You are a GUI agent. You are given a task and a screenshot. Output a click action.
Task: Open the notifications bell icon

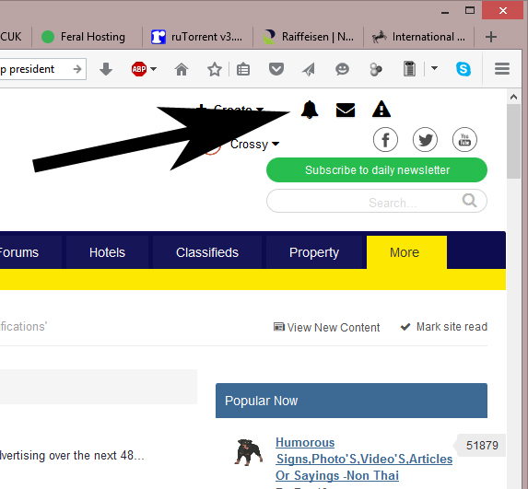(309, 110)
